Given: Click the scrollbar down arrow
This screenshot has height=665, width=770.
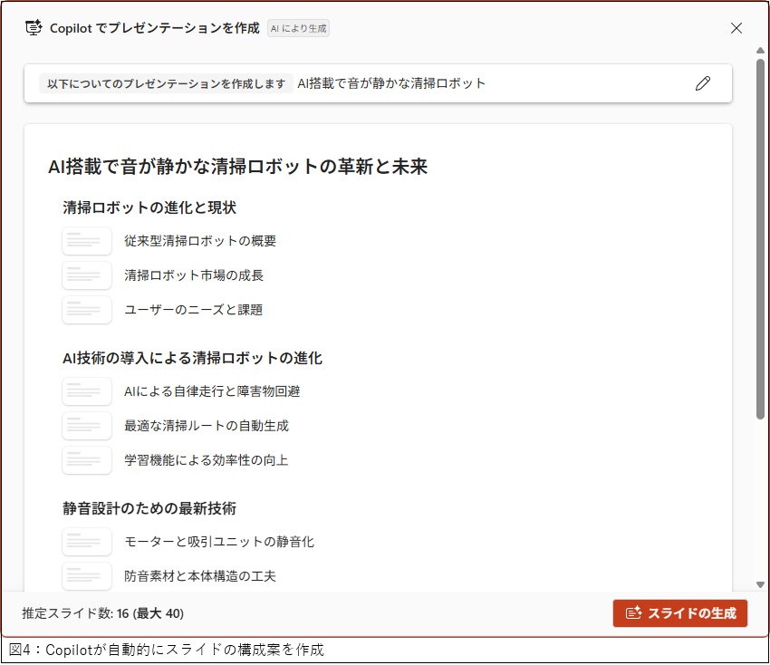Looking at the screenshot, I should (760, 585).
